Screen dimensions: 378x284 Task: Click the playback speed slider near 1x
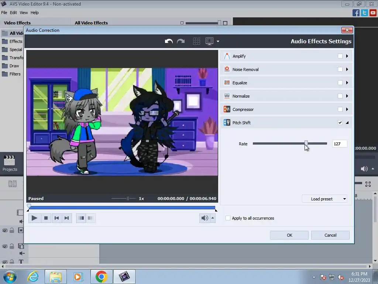point(128,199)
